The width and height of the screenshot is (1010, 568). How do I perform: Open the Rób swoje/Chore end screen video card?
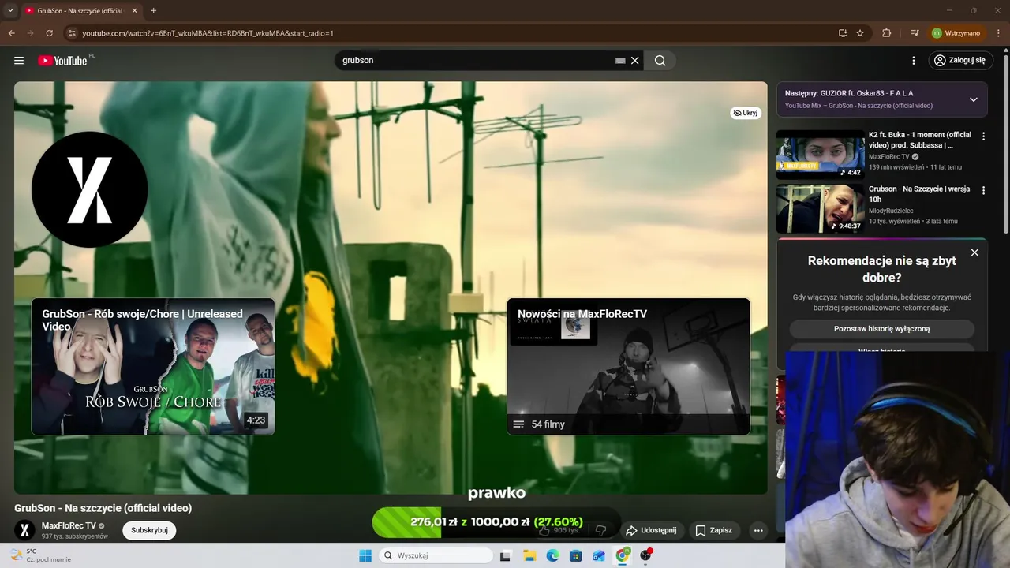pyautogui.click(x=153, y=366)
